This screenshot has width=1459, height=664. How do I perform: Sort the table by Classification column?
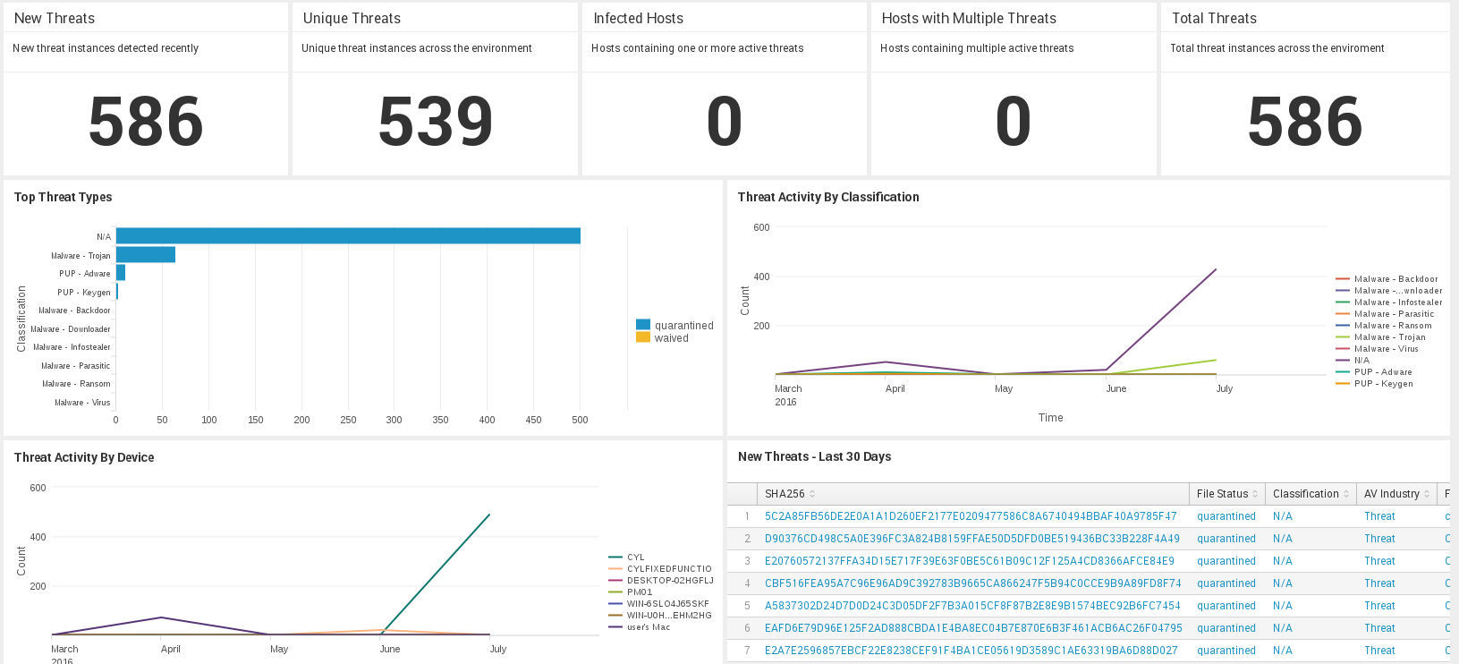[1311, 494]
